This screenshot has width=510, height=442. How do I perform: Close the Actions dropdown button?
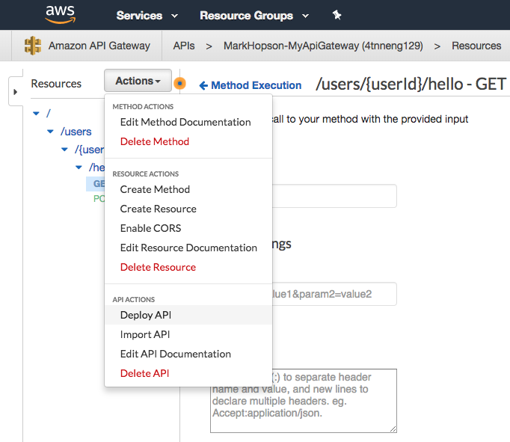138,82
